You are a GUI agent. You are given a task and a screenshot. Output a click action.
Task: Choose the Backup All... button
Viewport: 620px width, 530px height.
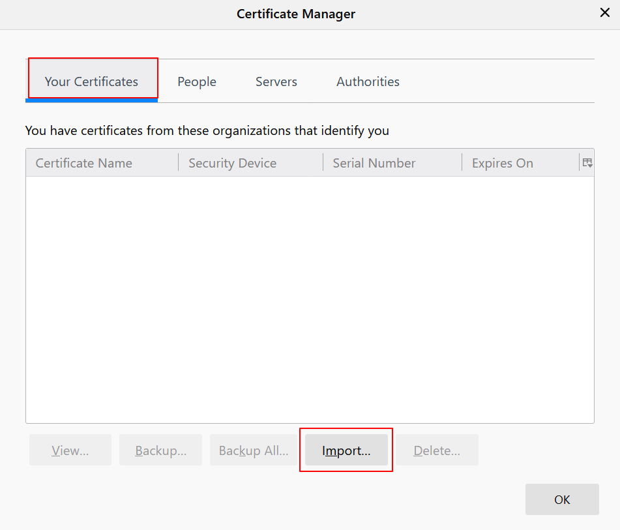(x=254, y=450)
